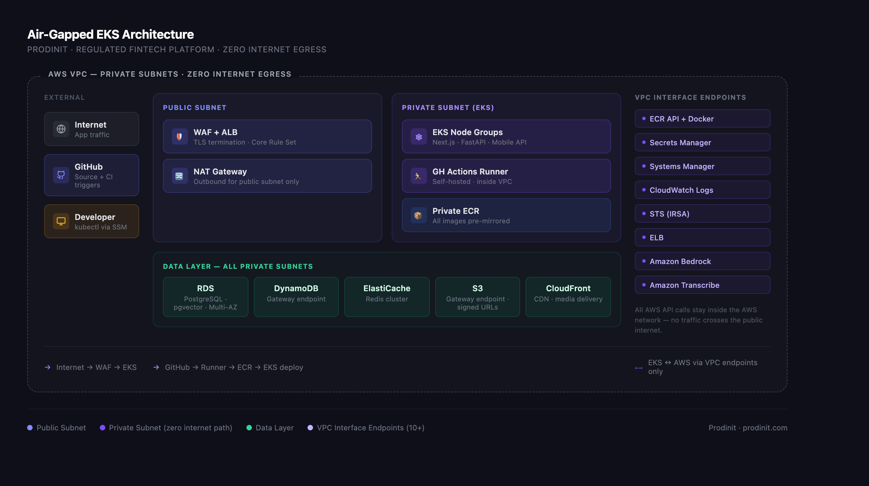The height and width of the screenshot is (486, 869).
Task: Click the Data Layer legend label
Action: click(275, 428)
